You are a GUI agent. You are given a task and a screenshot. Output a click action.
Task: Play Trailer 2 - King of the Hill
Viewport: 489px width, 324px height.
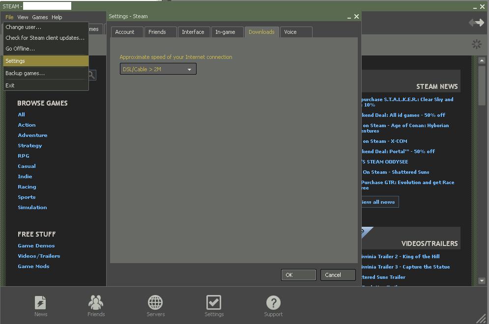(401, 256)
